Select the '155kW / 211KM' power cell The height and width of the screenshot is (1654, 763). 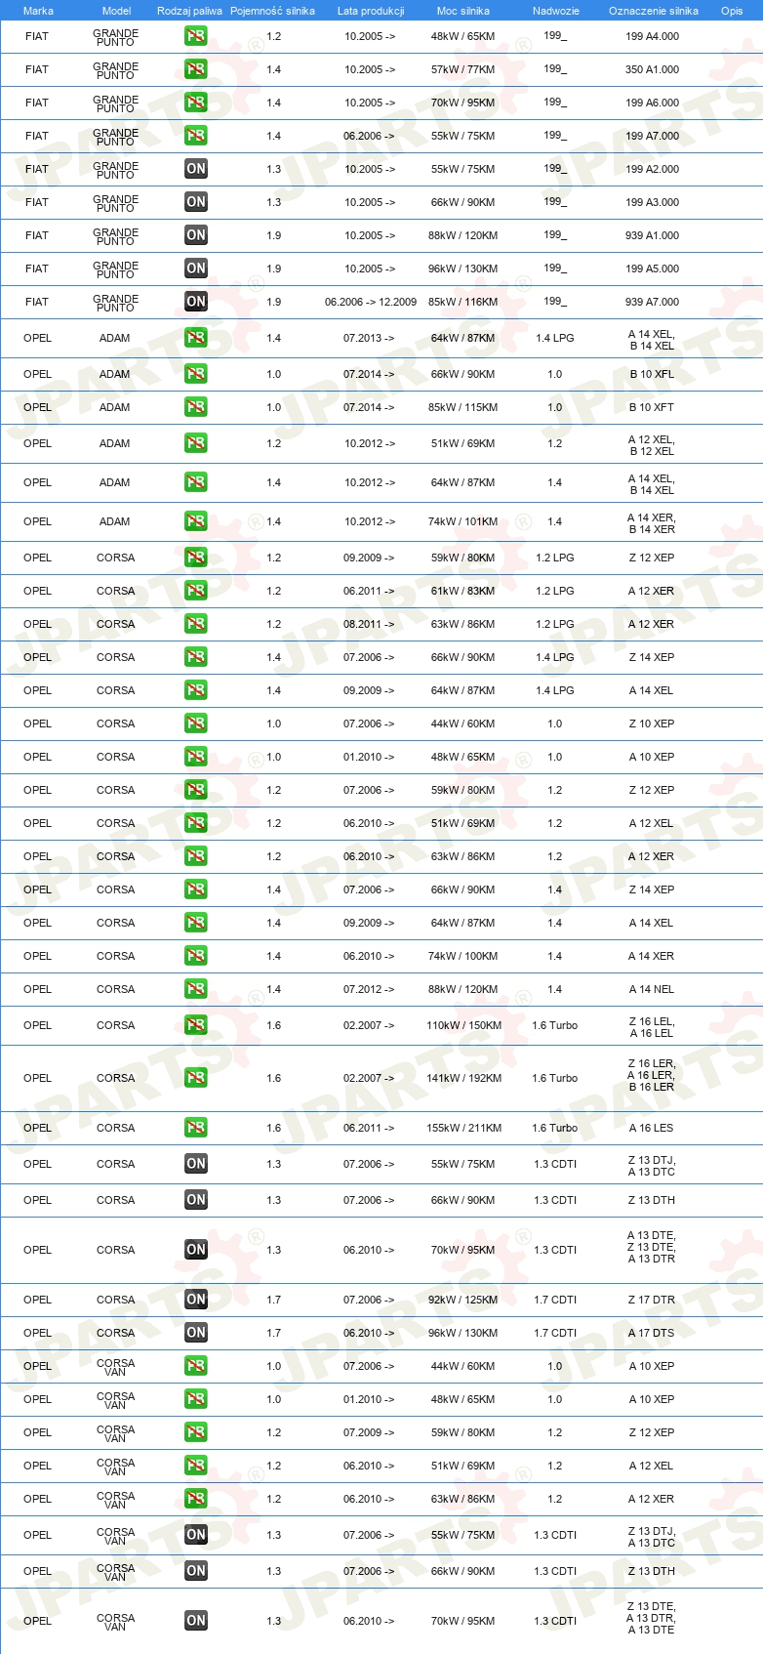pyautogui.click(x=463, y=1128)
